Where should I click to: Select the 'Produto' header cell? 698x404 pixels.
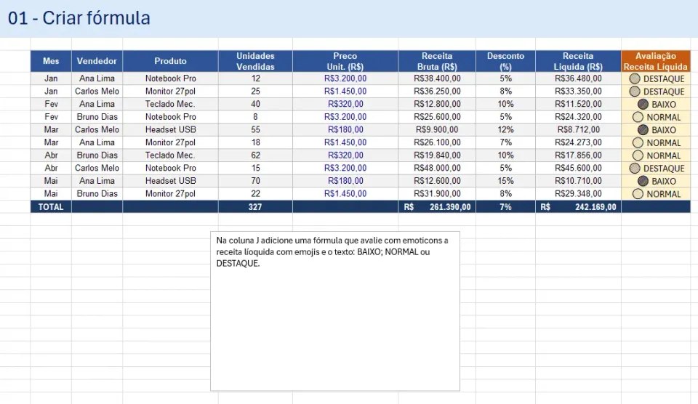[x=170, y=61]
